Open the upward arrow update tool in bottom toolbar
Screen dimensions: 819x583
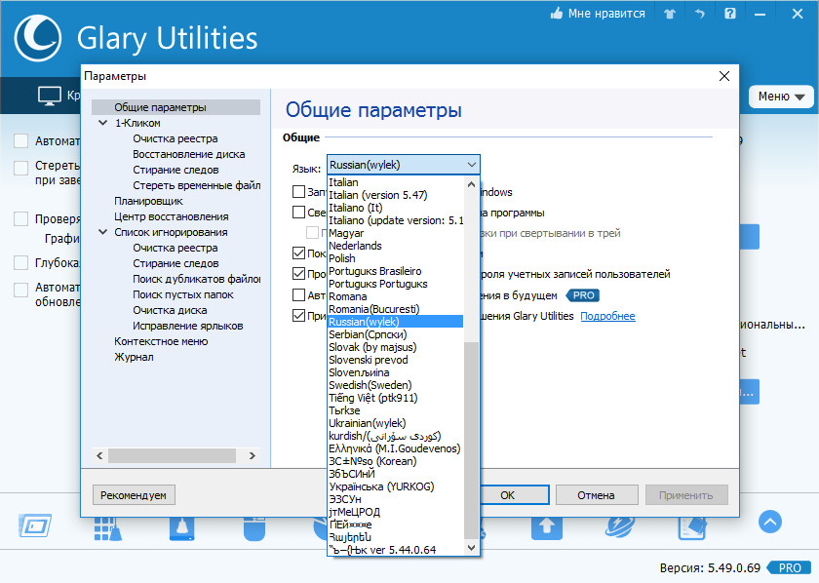(x=546, y=526)
